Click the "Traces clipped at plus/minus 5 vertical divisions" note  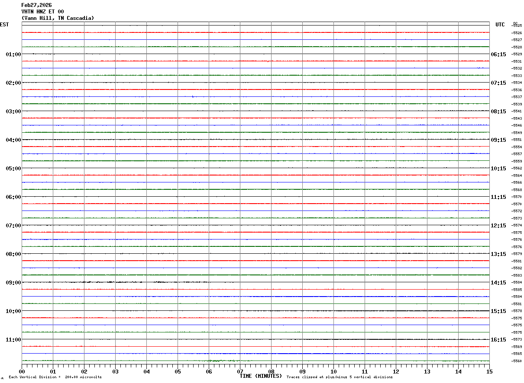[340, 377]
